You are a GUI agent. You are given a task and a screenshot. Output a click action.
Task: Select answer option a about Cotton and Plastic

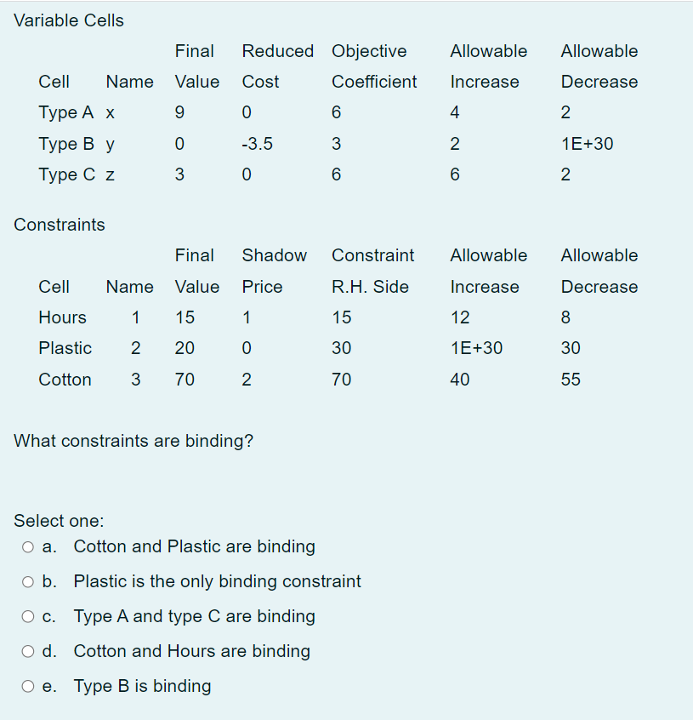194,546
